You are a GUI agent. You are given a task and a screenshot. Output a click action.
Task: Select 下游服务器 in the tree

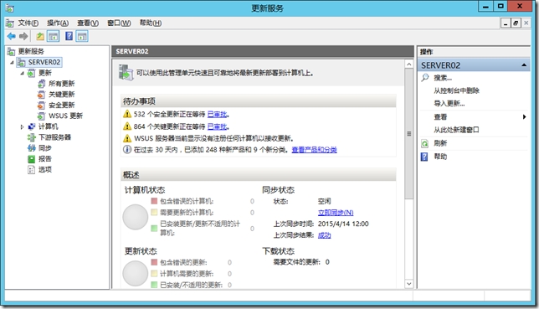(x=54, y=137)
